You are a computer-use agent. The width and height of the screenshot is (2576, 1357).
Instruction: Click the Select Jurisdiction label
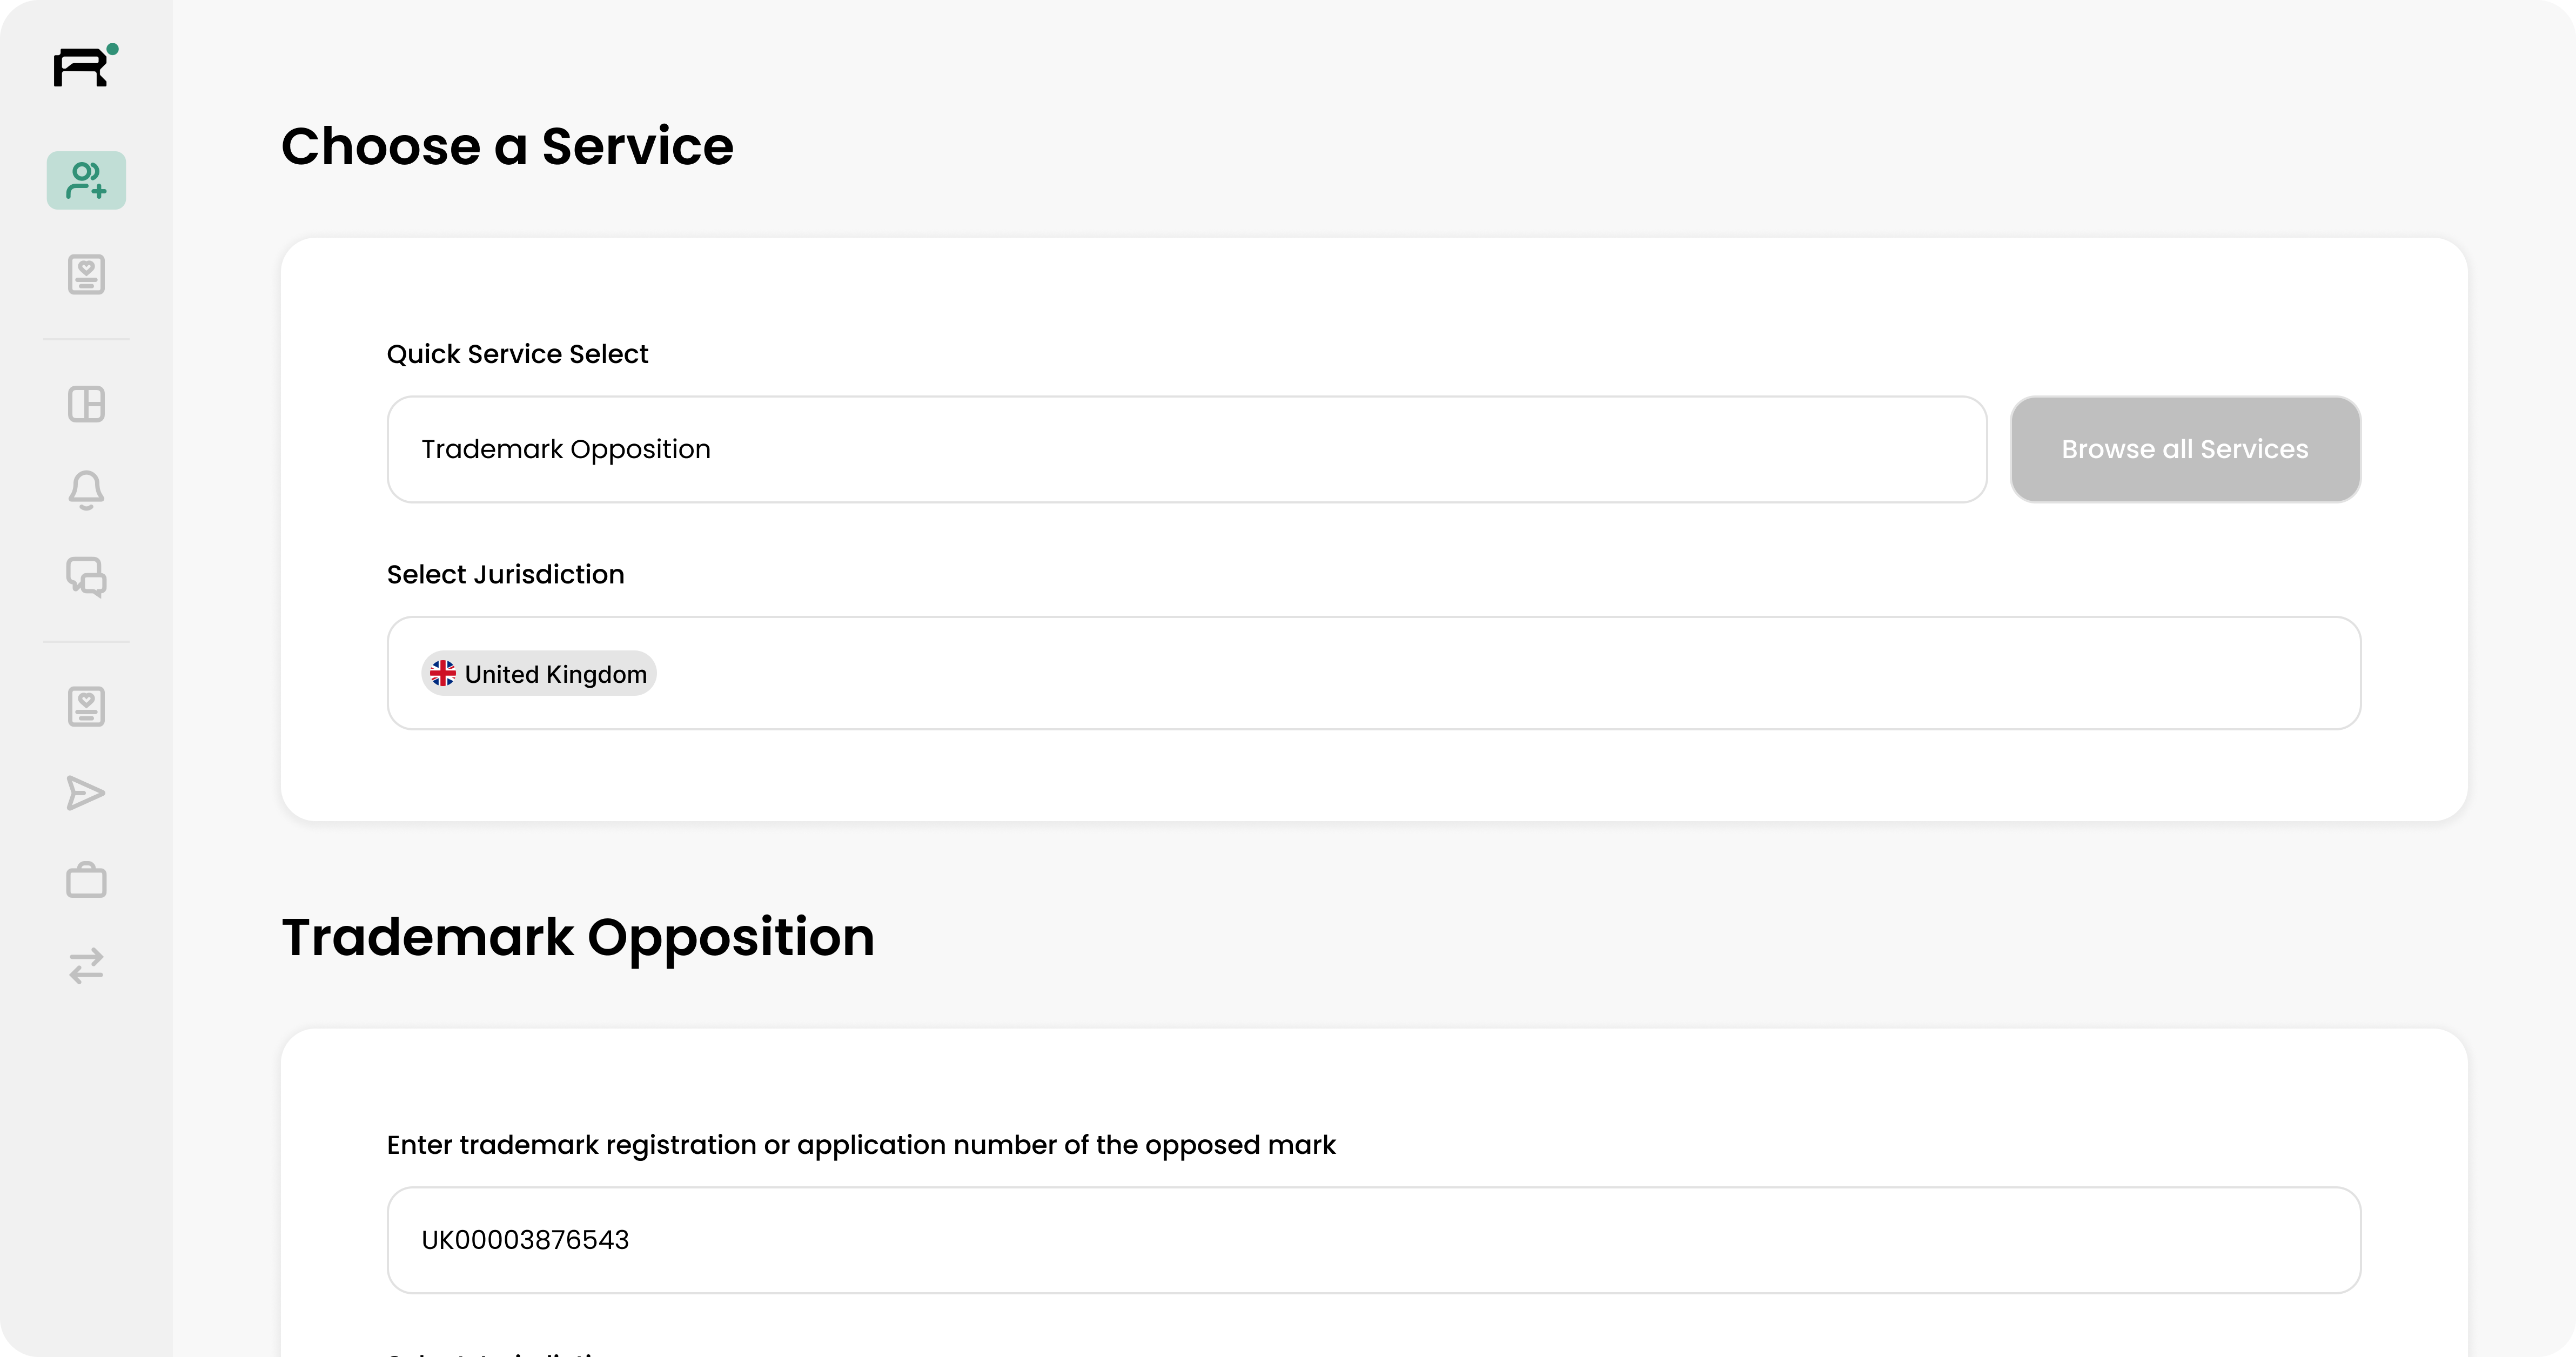505,575
